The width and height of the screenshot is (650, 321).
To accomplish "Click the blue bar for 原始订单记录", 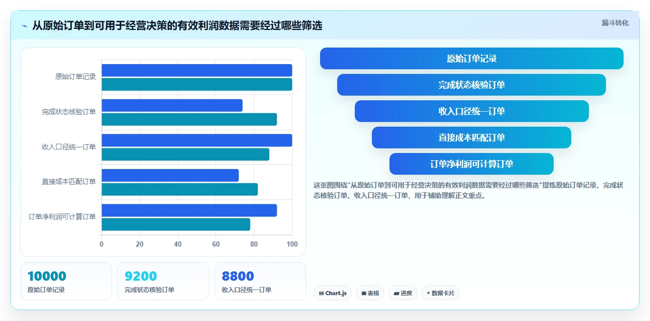I will pyautogui.click(x=197, y=70).
